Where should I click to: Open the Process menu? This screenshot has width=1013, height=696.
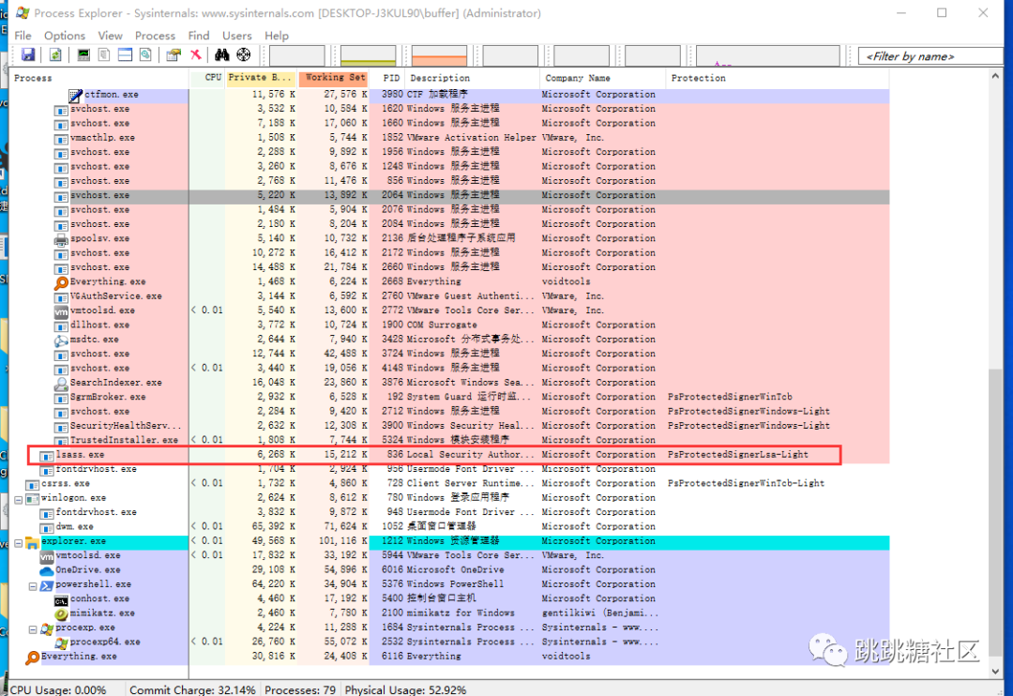tap(155, 36)
